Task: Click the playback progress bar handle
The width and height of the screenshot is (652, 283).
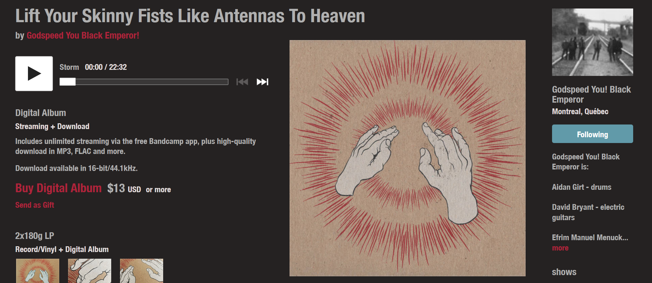Action: (x=67, y=82)
